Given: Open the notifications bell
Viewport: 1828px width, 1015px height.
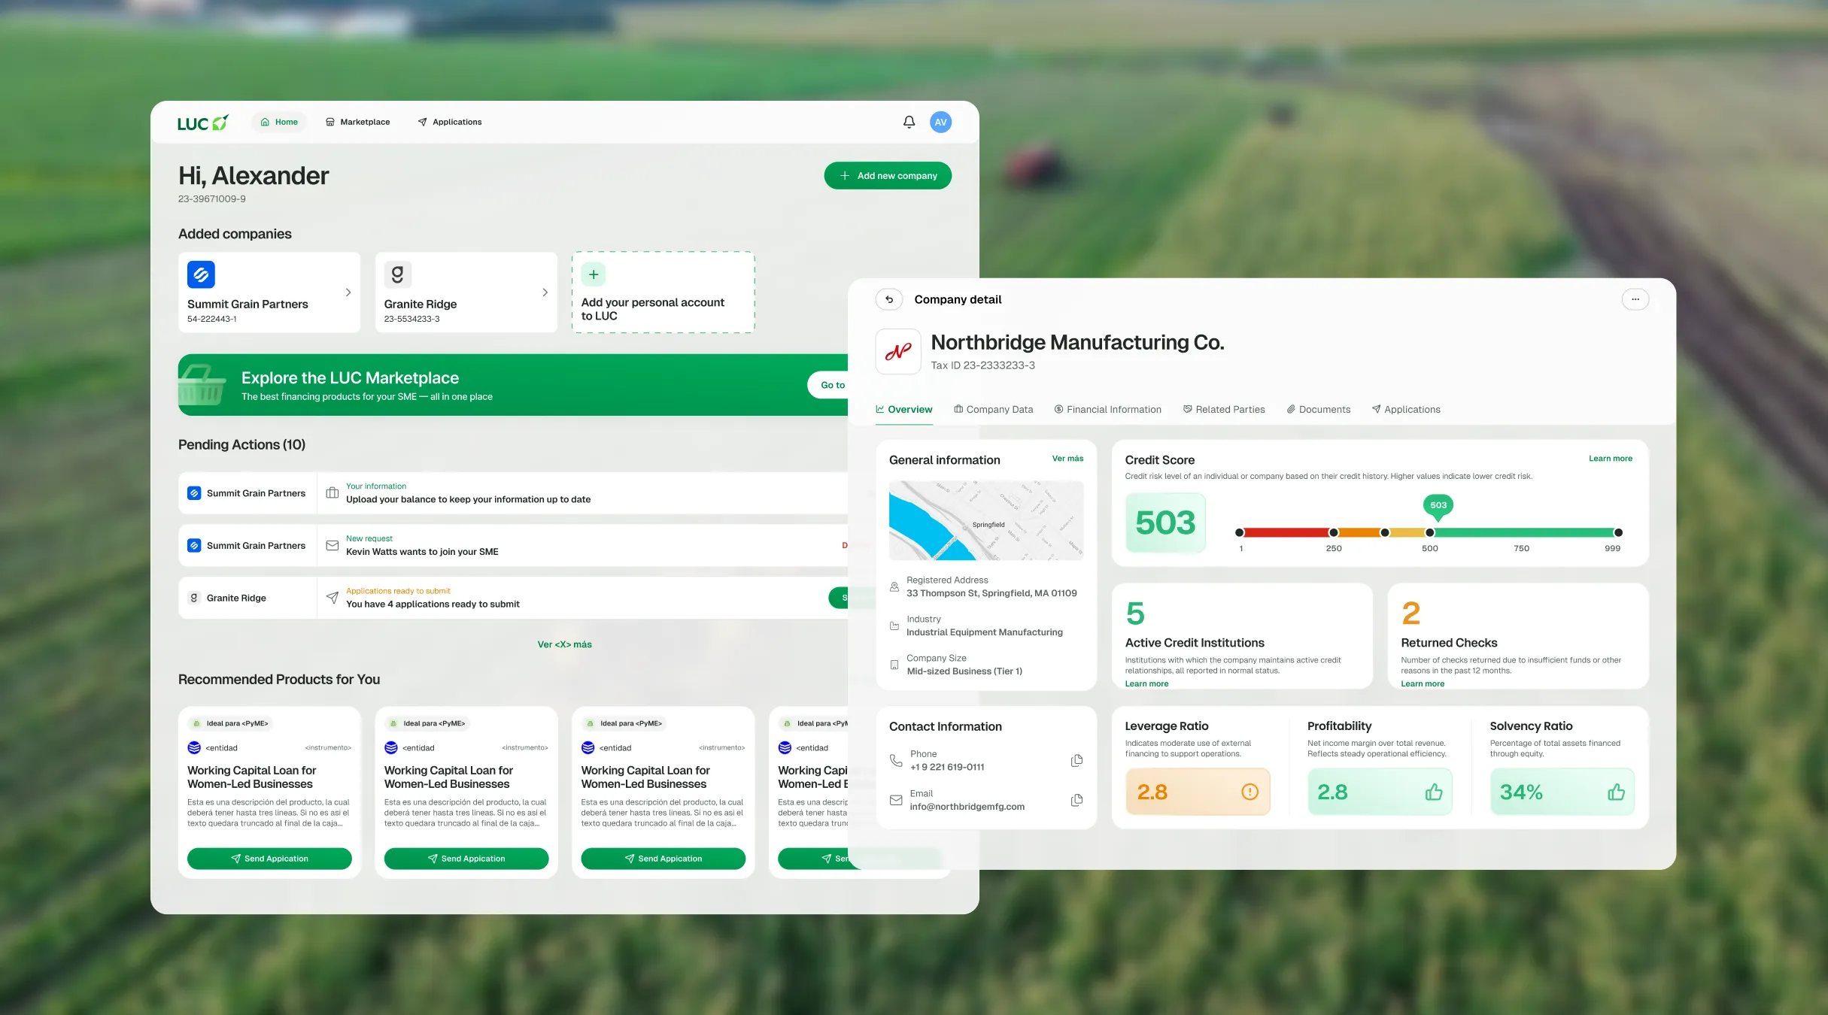Looking at the screenshot, I should point(909,122).
